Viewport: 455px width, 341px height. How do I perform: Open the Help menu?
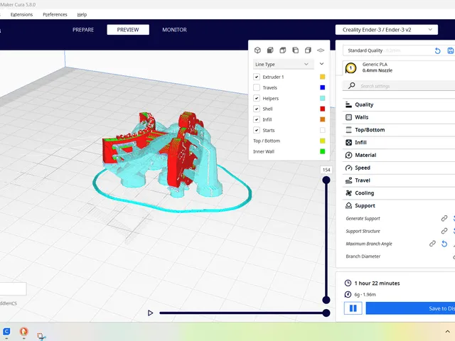(82, 14)
